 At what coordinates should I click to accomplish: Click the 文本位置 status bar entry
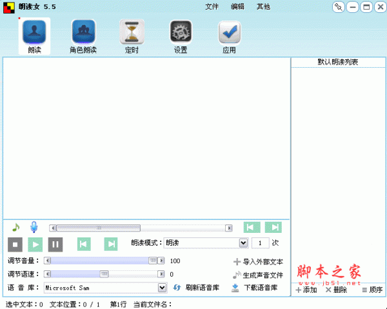click(75, 304)
